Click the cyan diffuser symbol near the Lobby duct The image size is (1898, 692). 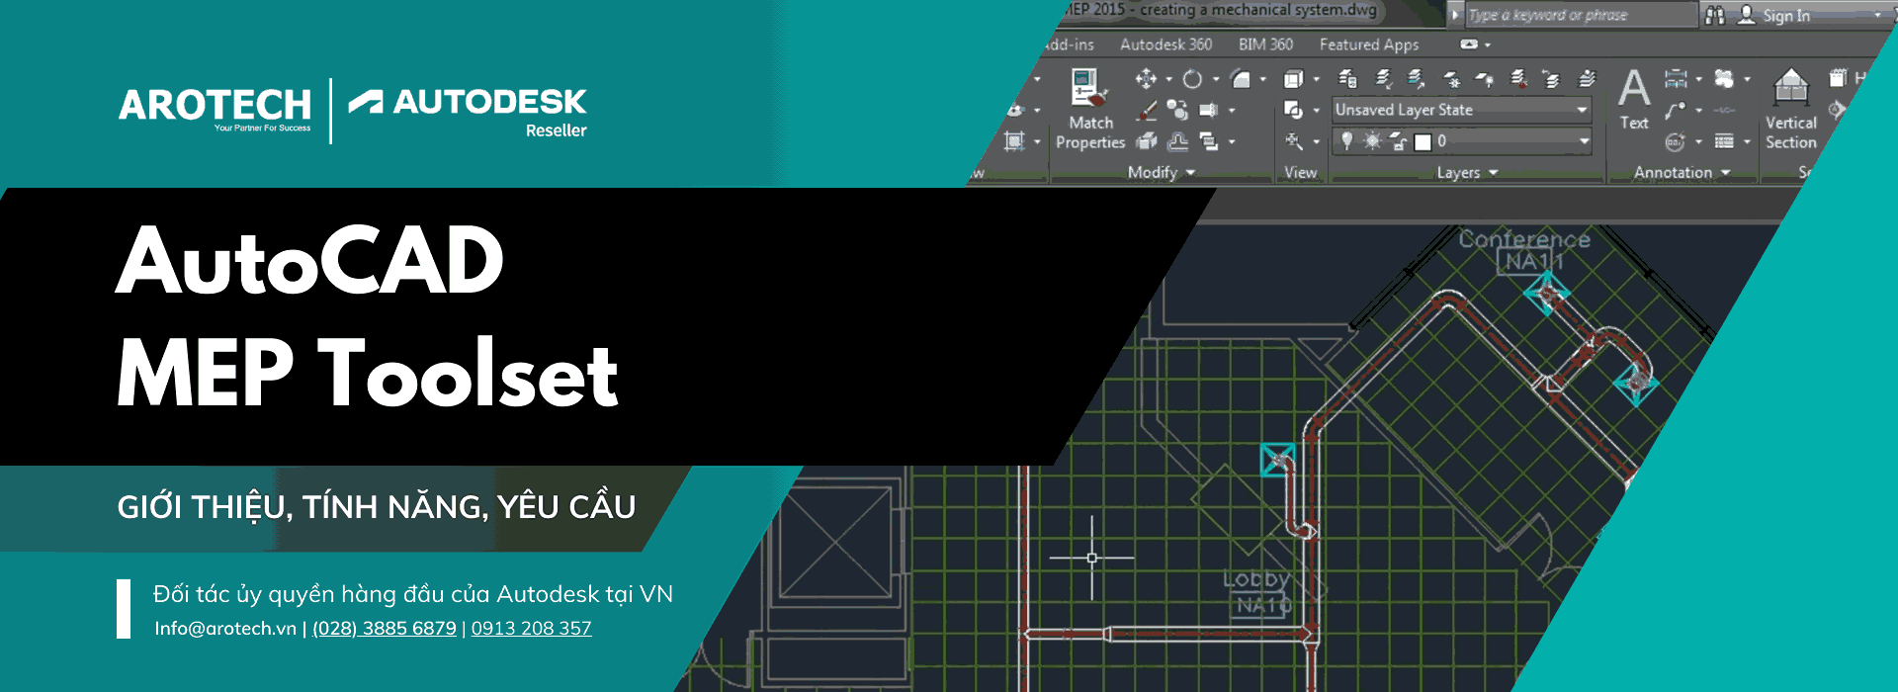(1278, 460)
